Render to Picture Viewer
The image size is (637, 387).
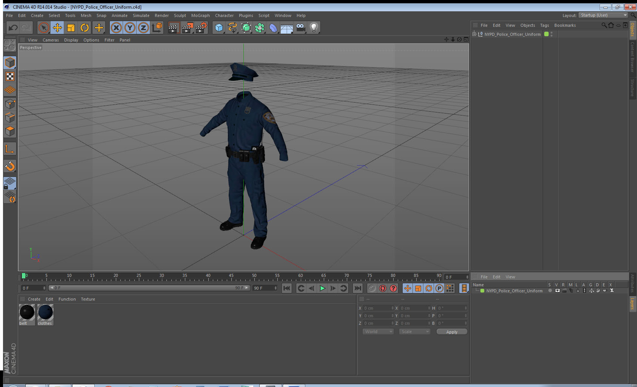coord(187,28)
